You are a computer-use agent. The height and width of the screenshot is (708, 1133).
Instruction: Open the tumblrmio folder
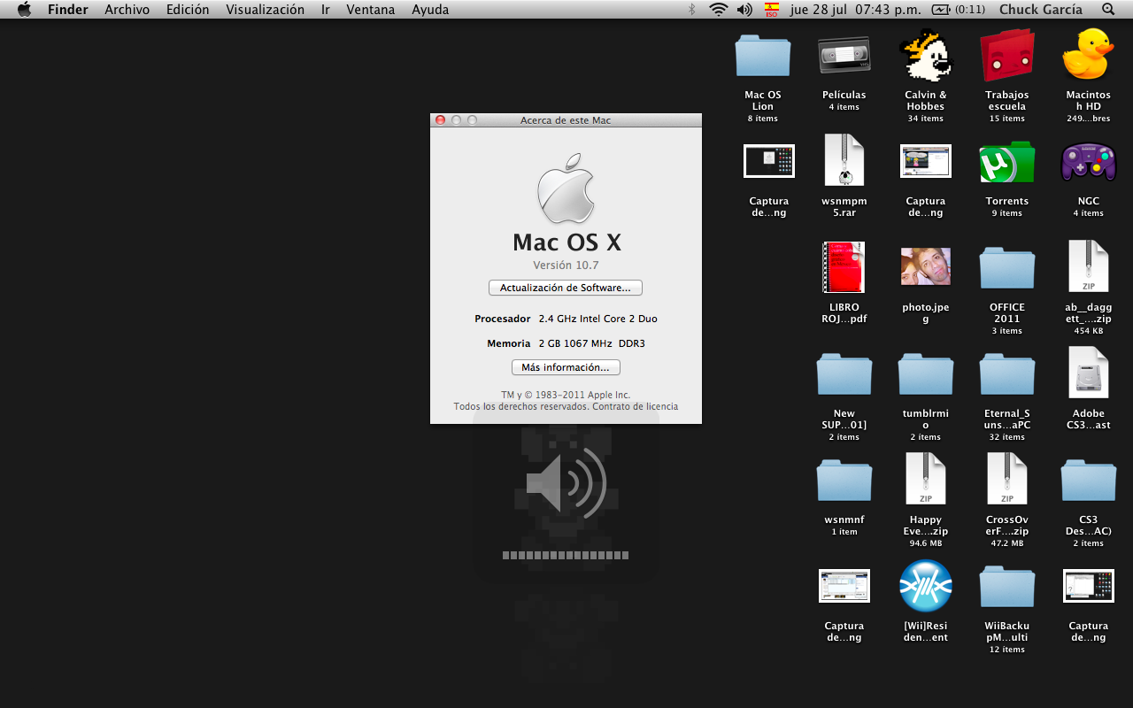(x=925, y=374)
